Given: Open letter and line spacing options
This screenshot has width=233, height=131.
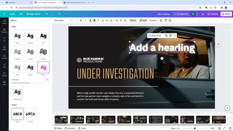Looking at the screenshot, I should (x=125, y=20).
